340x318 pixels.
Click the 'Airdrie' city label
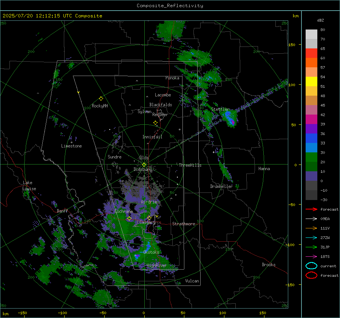(149, 202)
